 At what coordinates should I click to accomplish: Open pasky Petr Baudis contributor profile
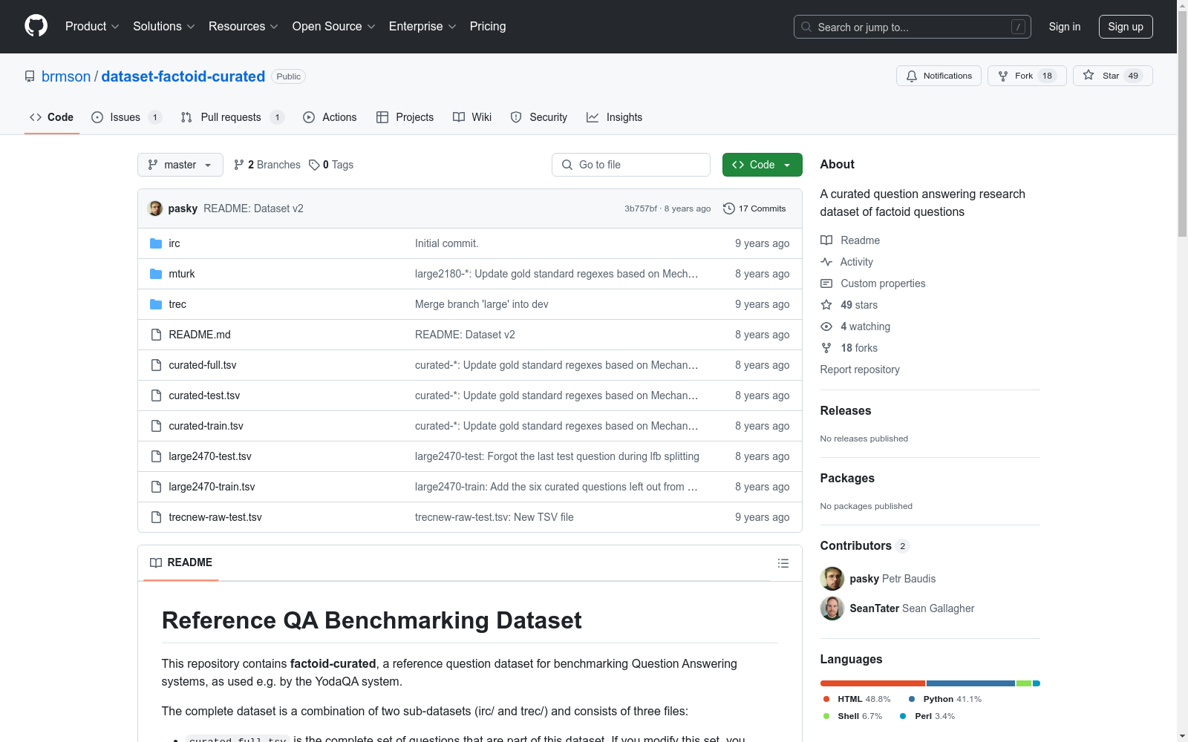878,579
